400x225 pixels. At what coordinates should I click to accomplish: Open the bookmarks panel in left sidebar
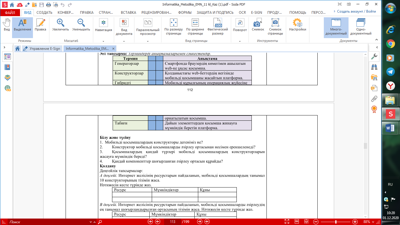[x=7, y=67]
